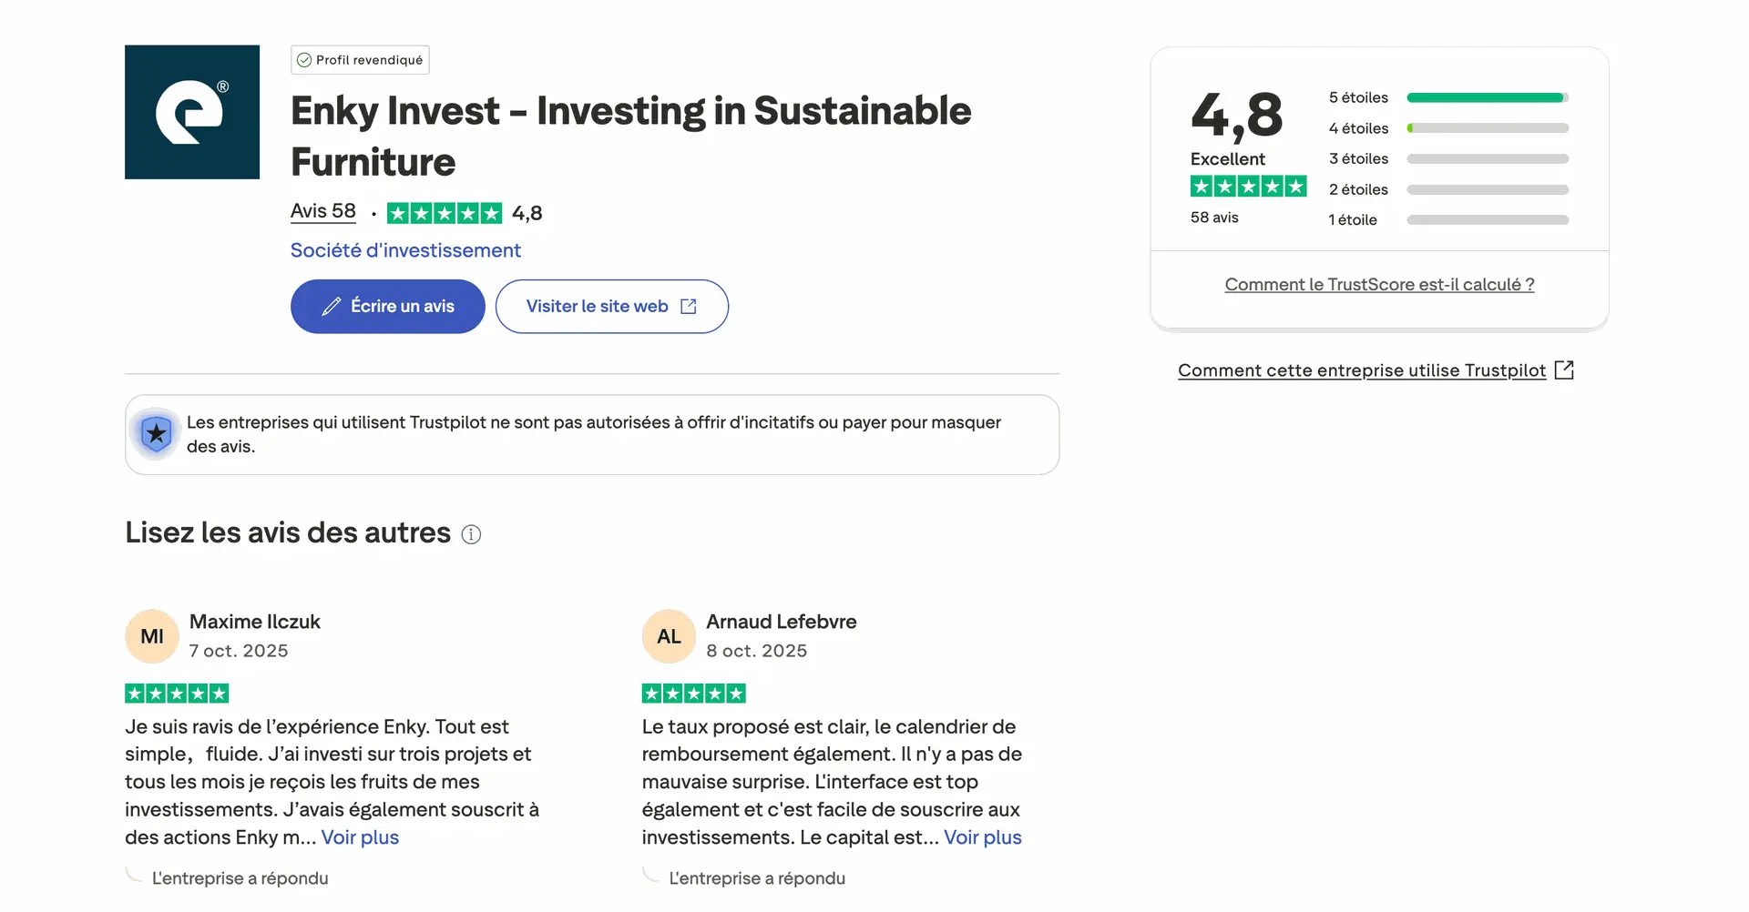Click the Enky Invest company logo
1749x912 pixels.
click(191, 111)
